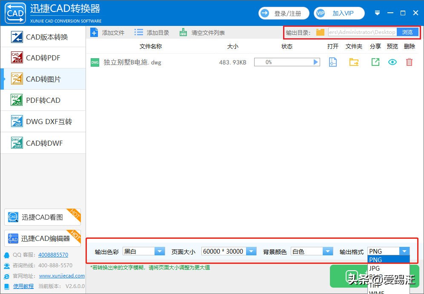Click the 添加目录 list icon
Viewport: 424px width, 294px height.
tap(137, 32)
